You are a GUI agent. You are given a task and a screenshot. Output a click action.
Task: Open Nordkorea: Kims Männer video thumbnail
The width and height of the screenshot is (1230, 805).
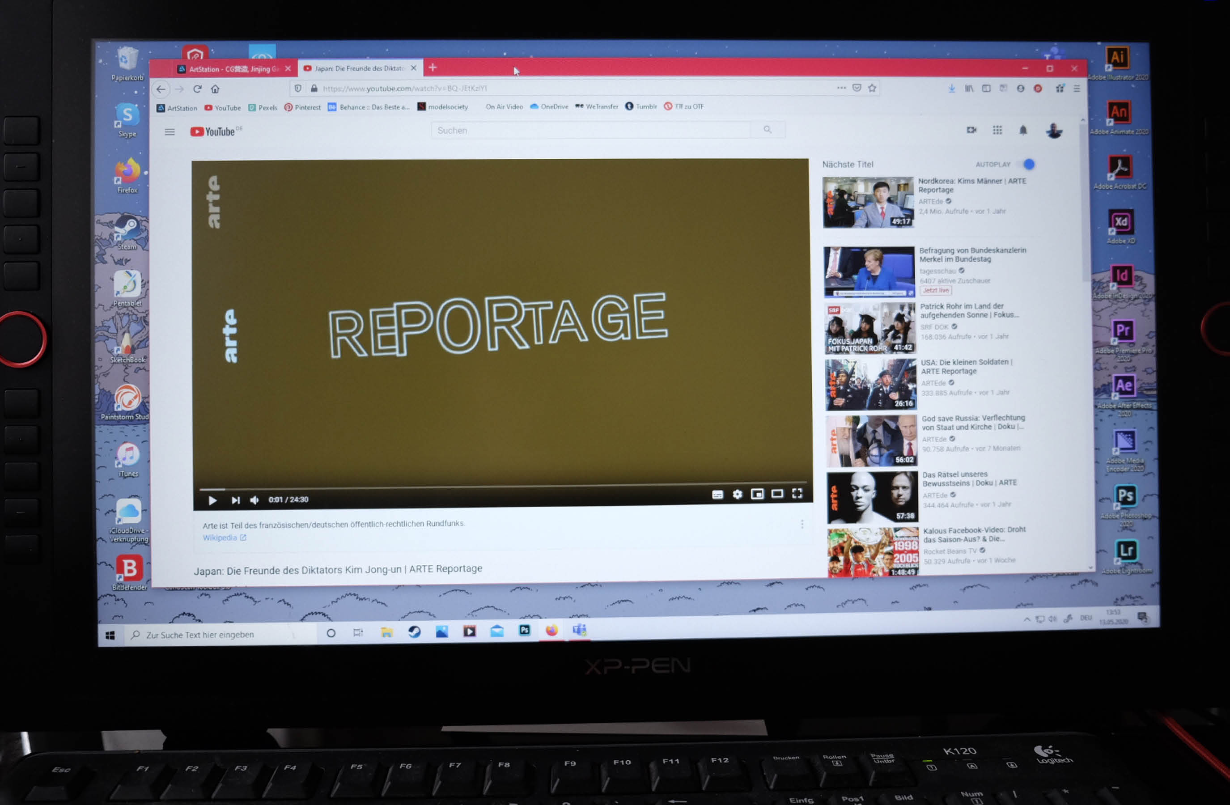[868, 202]
